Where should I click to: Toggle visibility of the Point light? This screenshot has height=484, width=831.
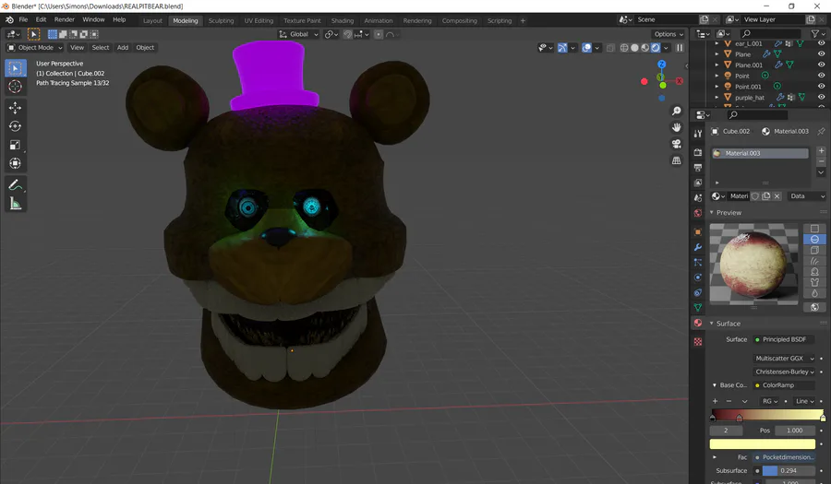(x=821, y=76)
